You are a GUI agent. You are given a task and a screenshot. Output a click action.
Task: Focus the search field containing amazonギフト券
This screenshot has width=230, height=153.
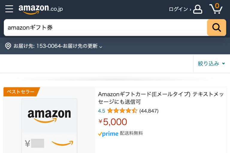tap(105, 27)
